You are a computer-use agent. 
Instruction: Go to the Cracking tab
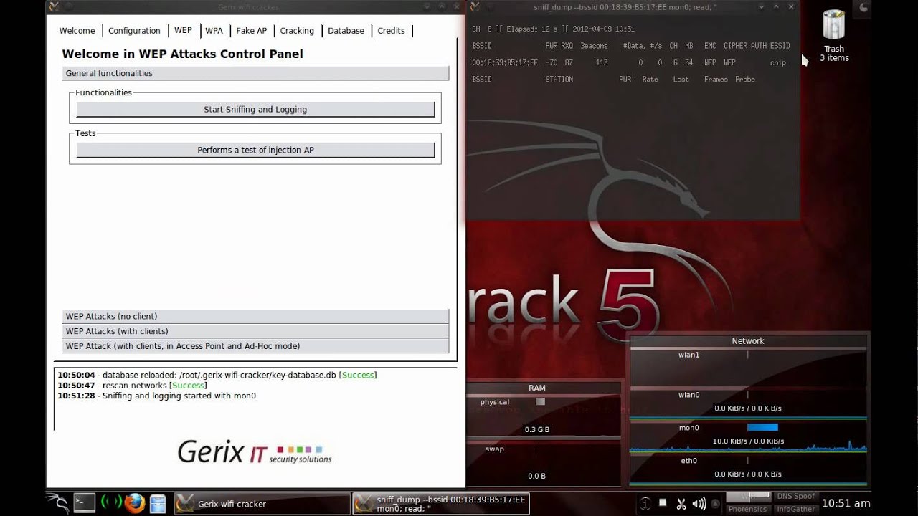297,31
